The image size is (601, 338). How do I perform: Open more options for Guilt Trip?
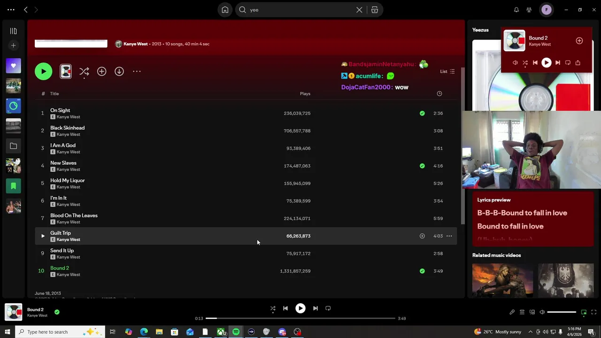(449, 236)
